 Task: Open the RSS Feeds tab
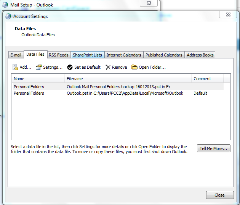coord(59,55)
